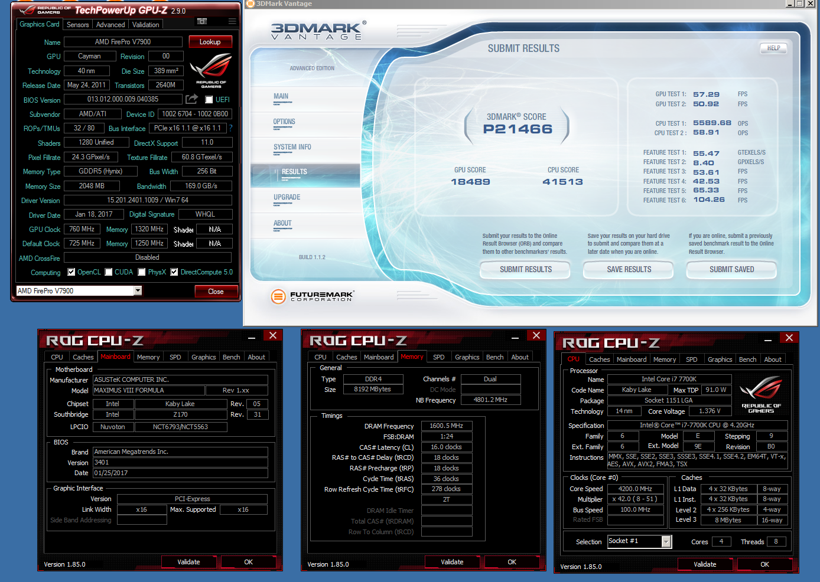
Task: Minimize the 3DMark Vantage window
Action: coord(790,4)
